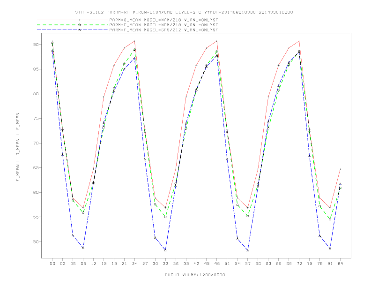Click x-axis tick label 12
Screen dimensions: 371x287
pyautogui.click(x=94, y=264)
